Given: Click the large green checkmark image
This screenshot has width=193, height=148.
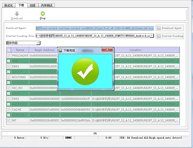Looking at the screenshot, I should coord(85,71).
